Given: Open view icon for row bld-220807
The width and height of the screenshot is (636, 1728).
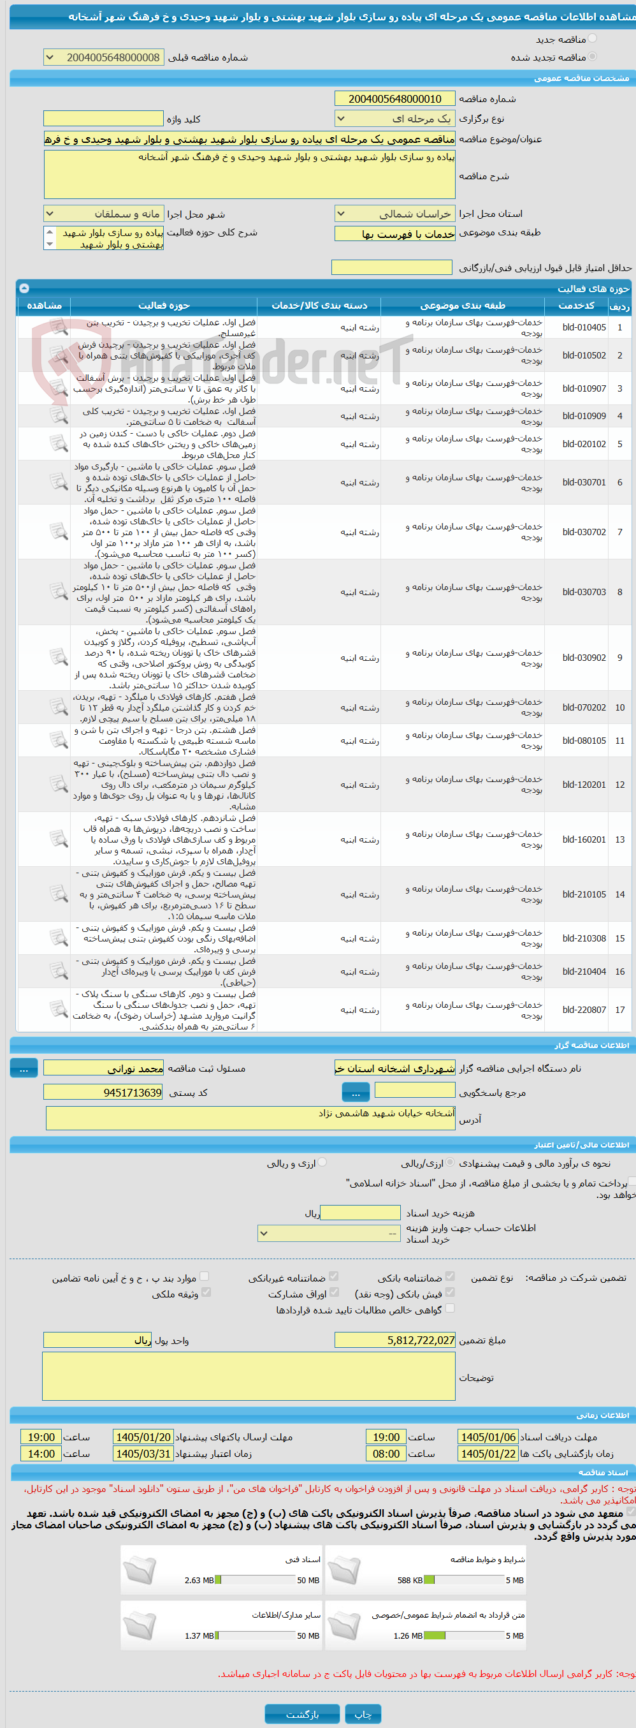Looking at the screenshot, I should (x=59, y=1010).
